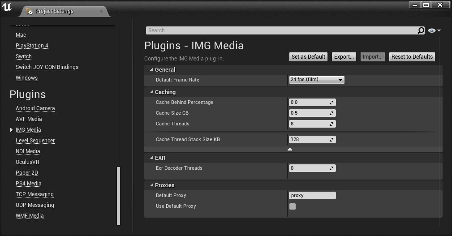Click the Cache Thread Stack Size KB field
Screen dimensions: 452x236
coord(312,139)
